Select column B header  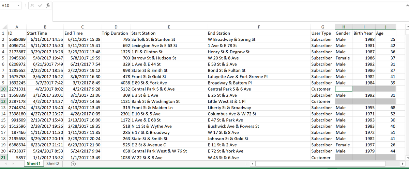pyautogui.click(x=45, y=27)
